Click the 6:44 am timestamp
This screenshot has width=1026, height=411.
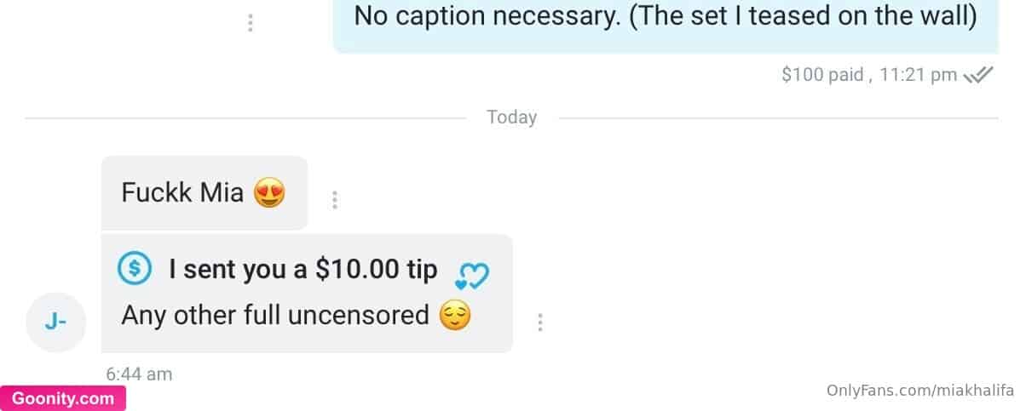[x=139, y=374]
